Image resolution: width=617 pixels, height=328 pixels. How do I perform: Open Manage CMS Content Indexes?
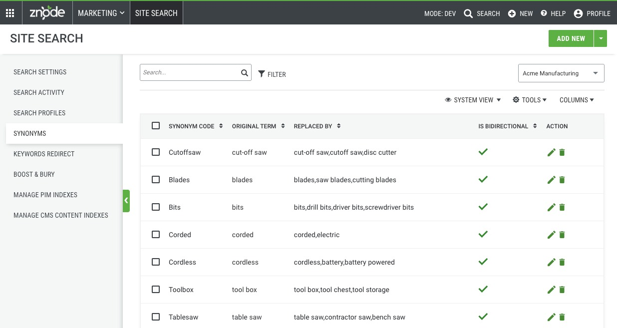(x=61, y=215)
